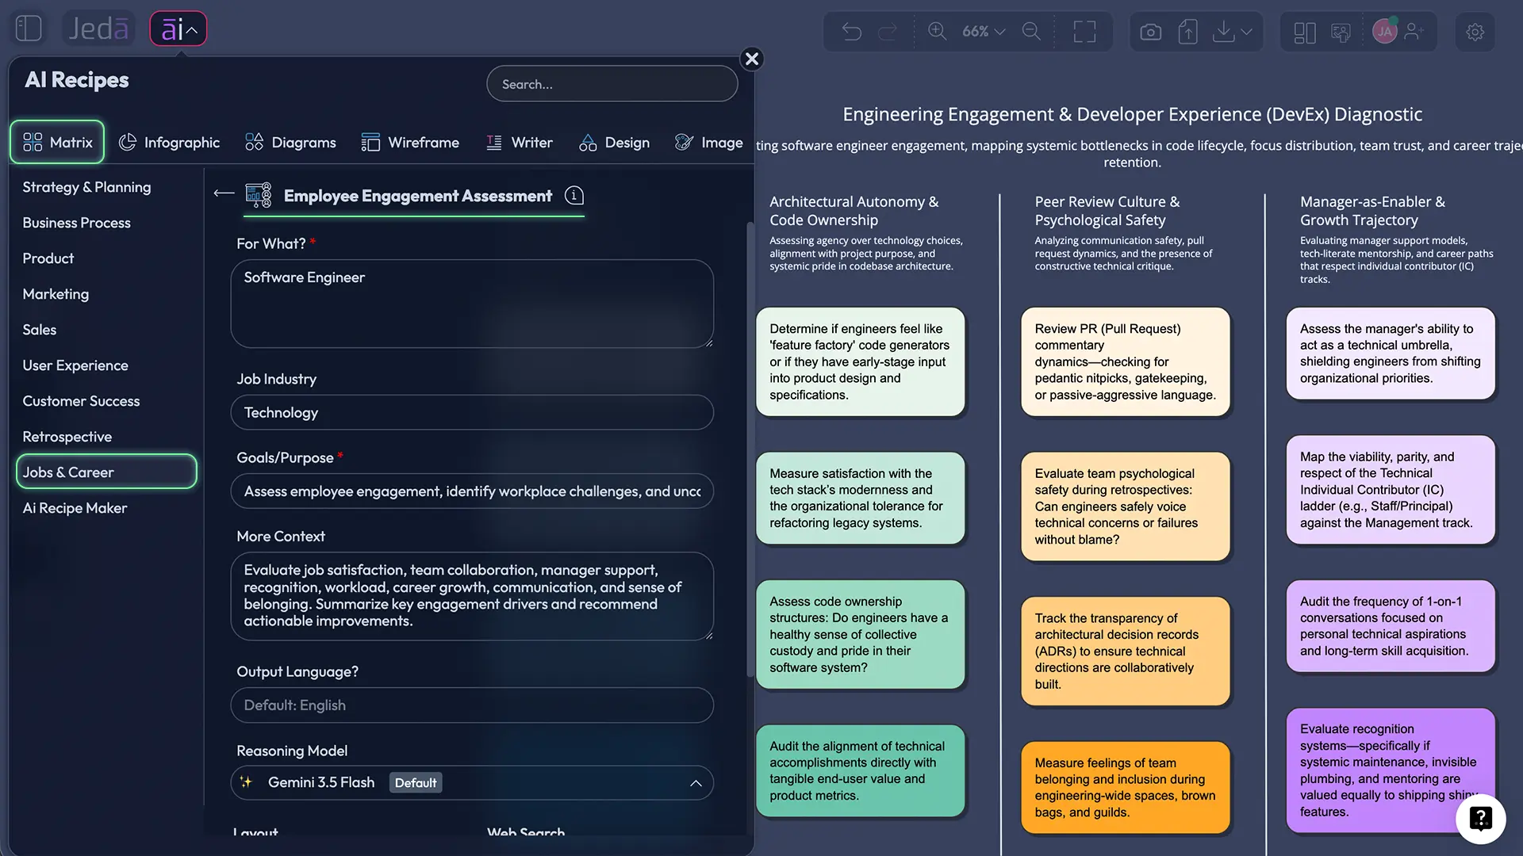Close the AI Recipes panel
The height and width of the screenshot is (856, 1523).
click(x=752, y=59)
